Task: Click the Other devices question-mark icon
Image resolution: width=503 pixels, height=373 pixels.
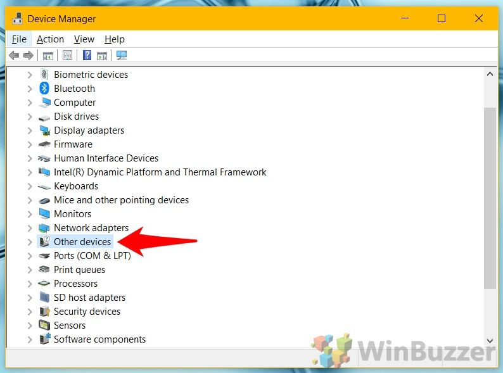Action: click(x=44, y=241)
